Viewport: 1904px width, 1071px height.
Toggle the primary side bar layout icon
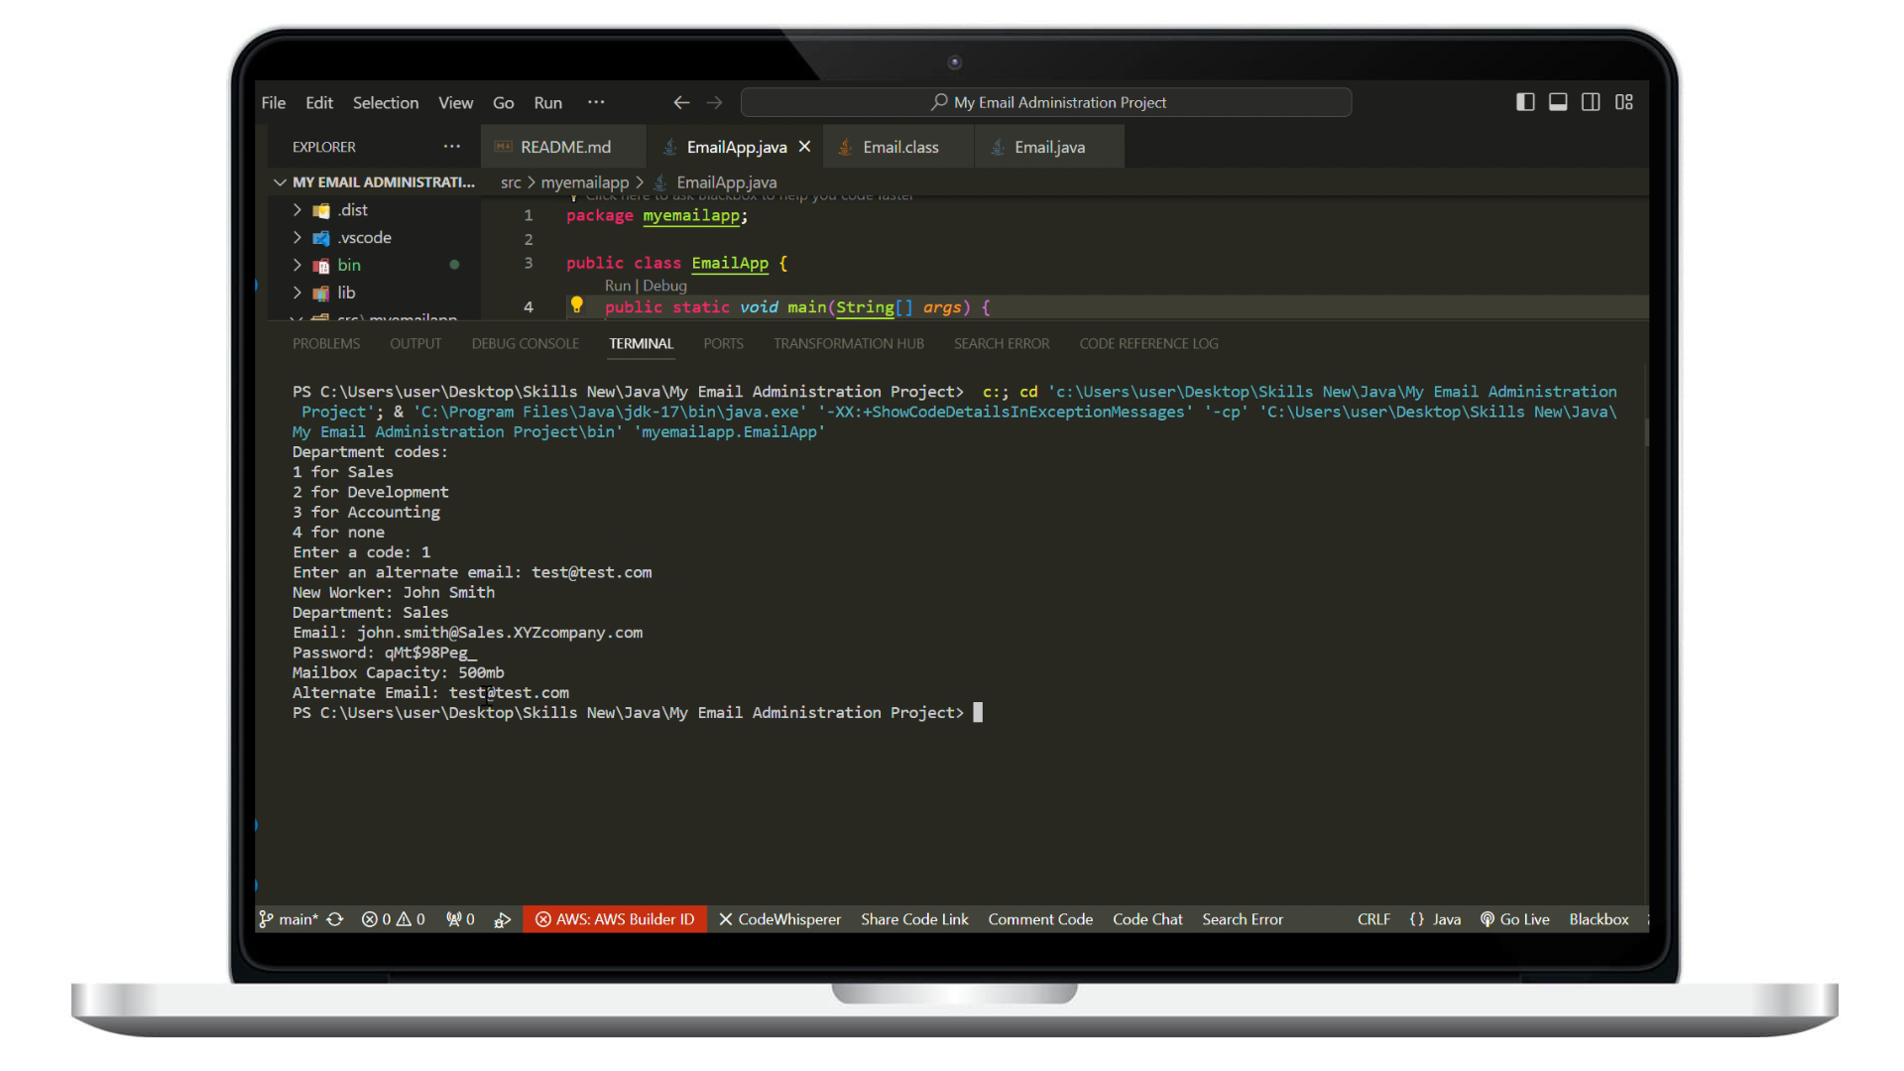coord(1525,102)
